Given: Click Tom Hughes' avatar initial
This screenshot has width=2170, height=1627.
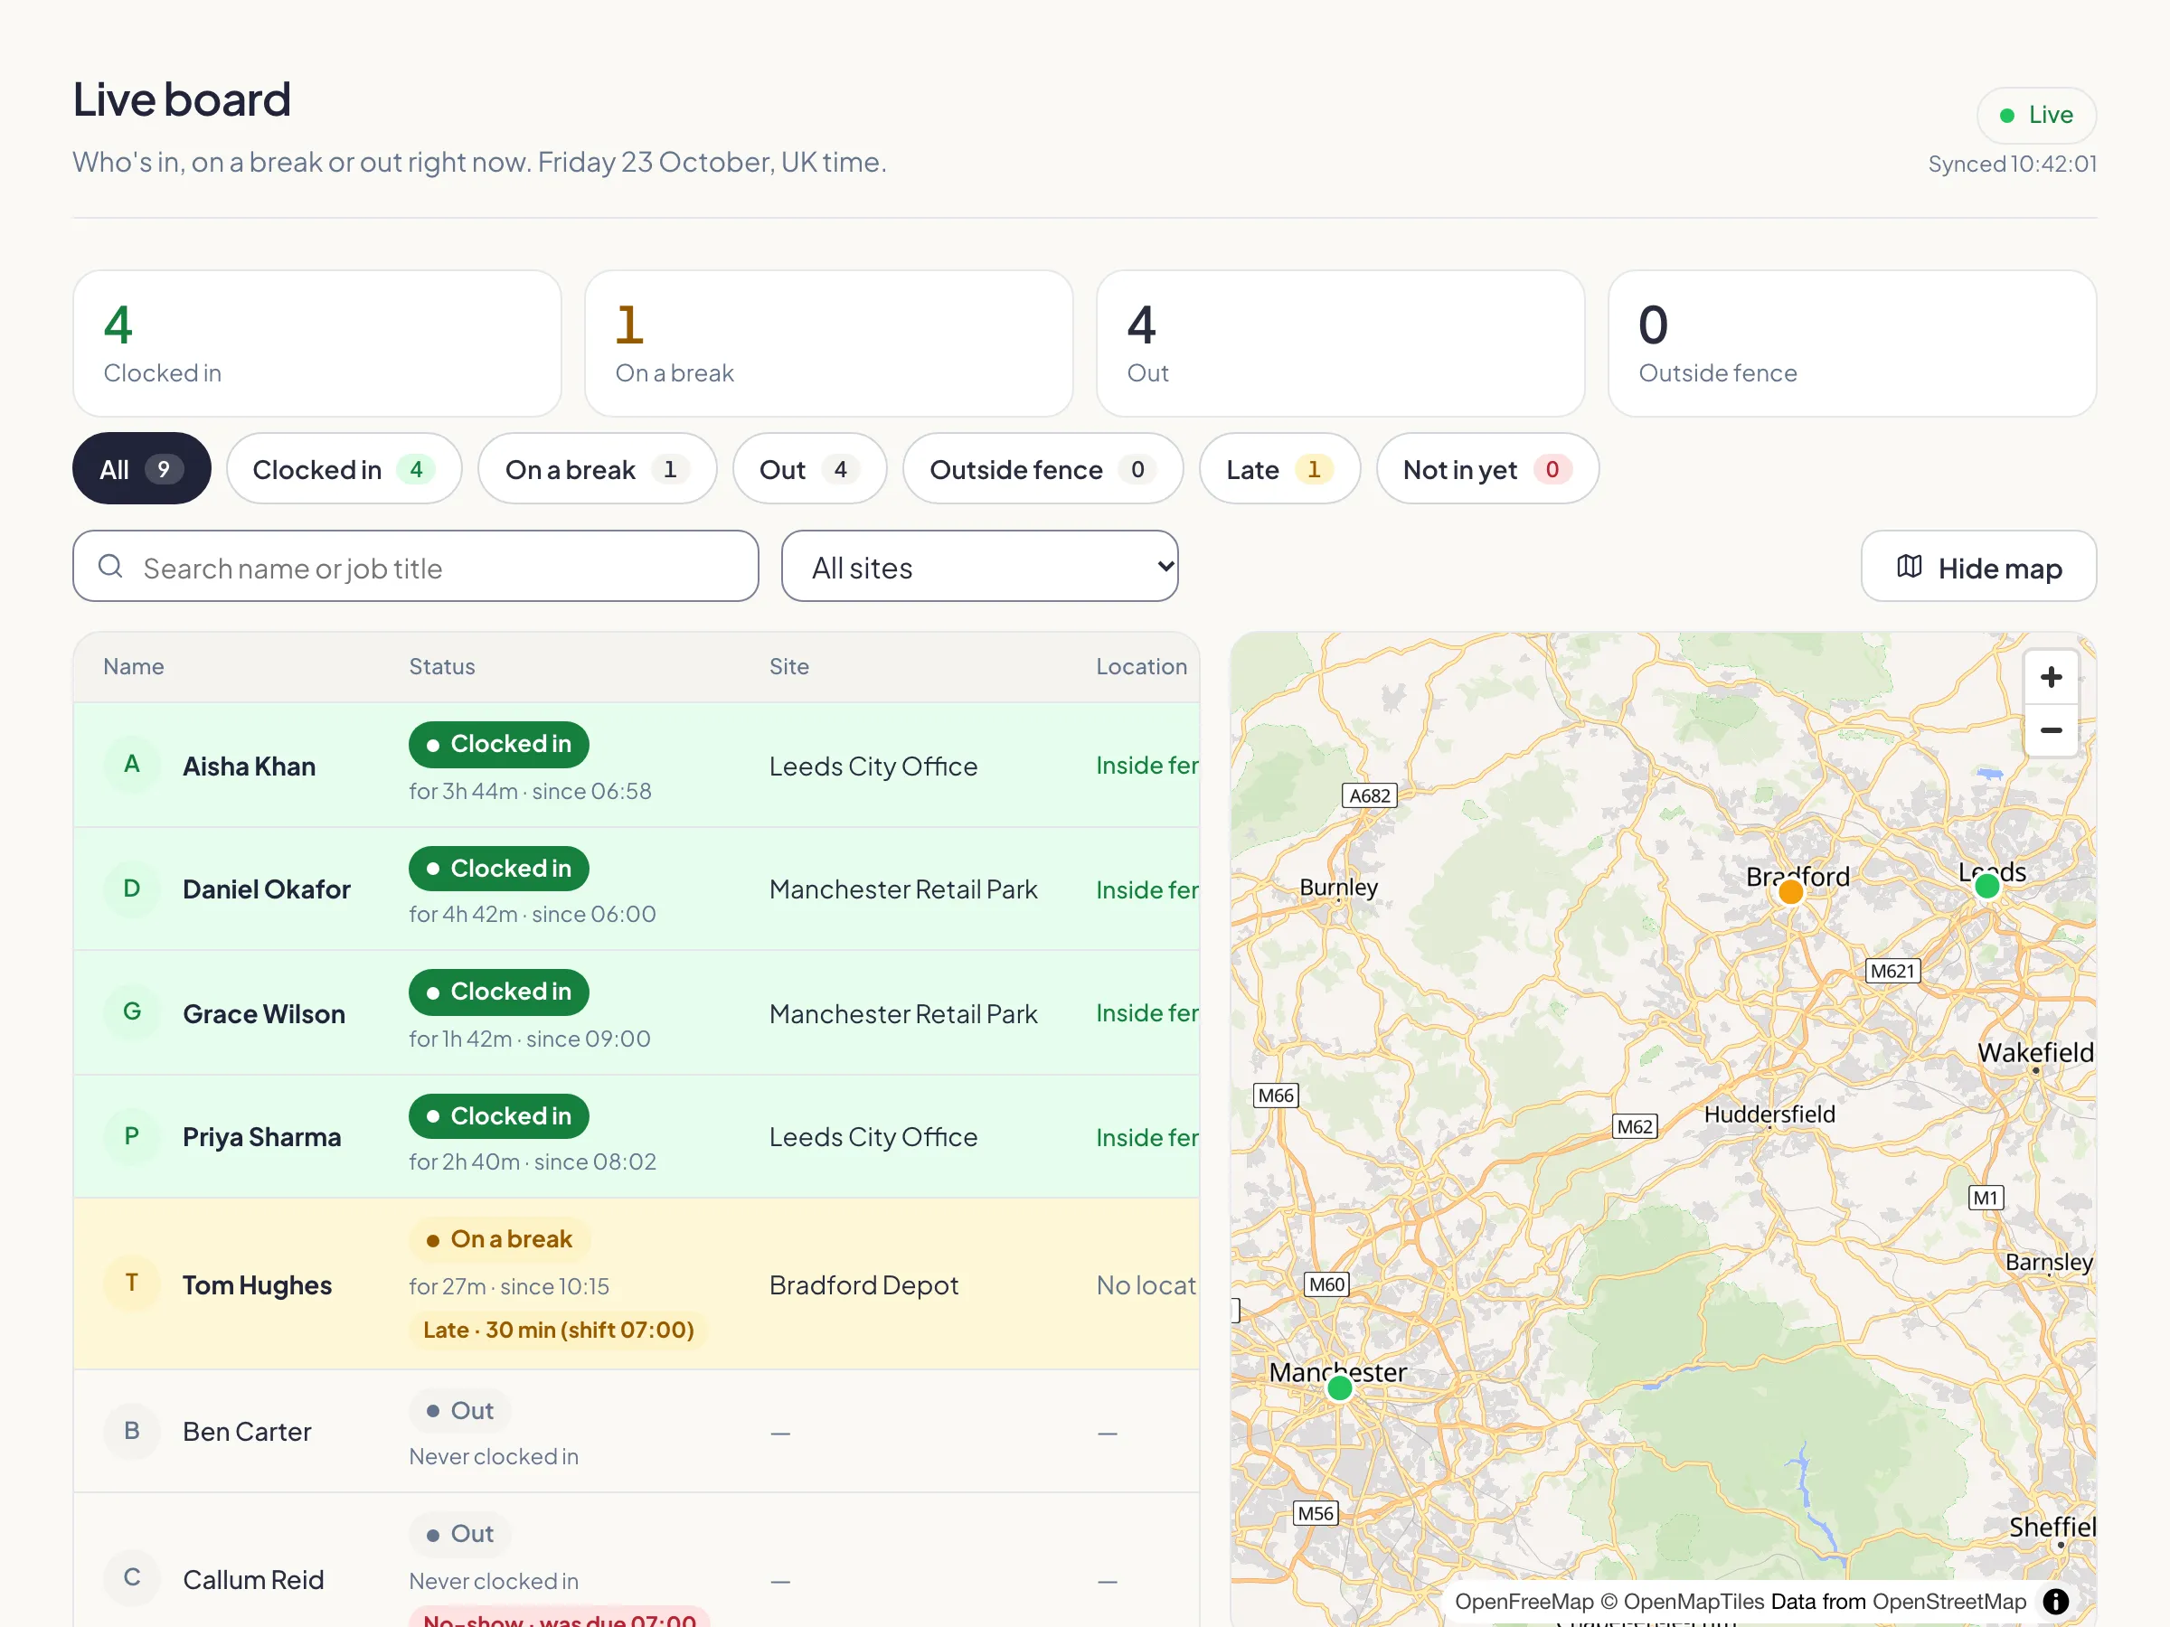Looking at the screenshot, I should pyautogui.click(x=131, y=1283).
